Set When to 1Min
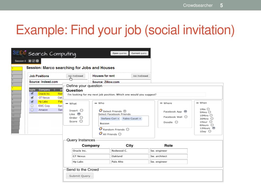This screenshot has height=196, width=261. 208,109
